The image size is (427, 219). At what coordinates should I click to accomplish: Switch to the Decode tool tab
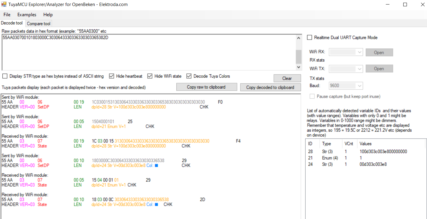pyautogui.click(x=12, y=23)
